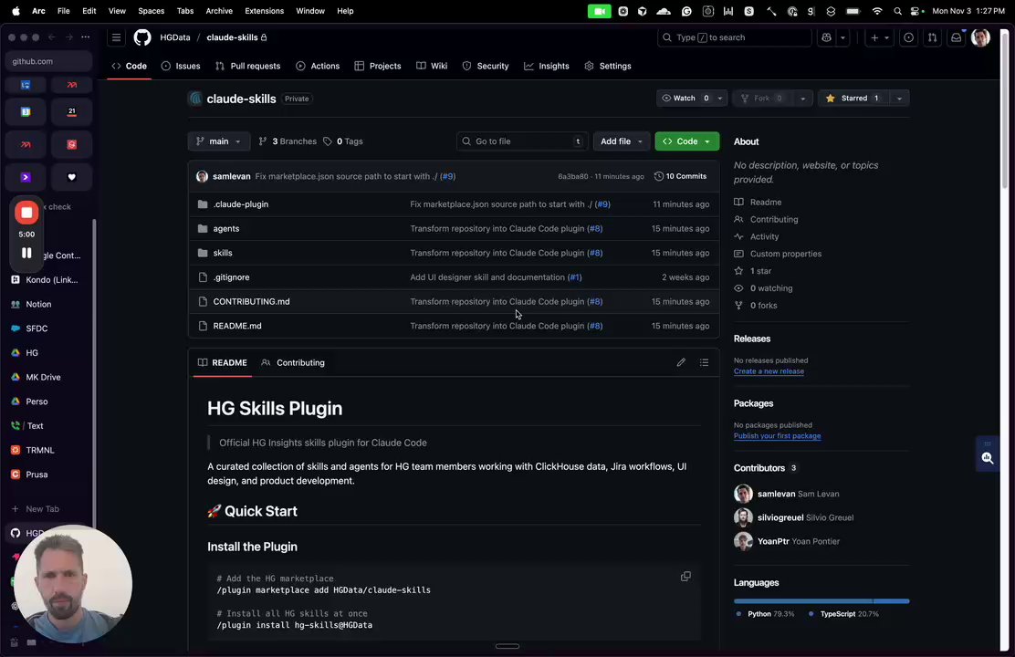
Task: Click the Go to file search field
Action: (522, 141)
